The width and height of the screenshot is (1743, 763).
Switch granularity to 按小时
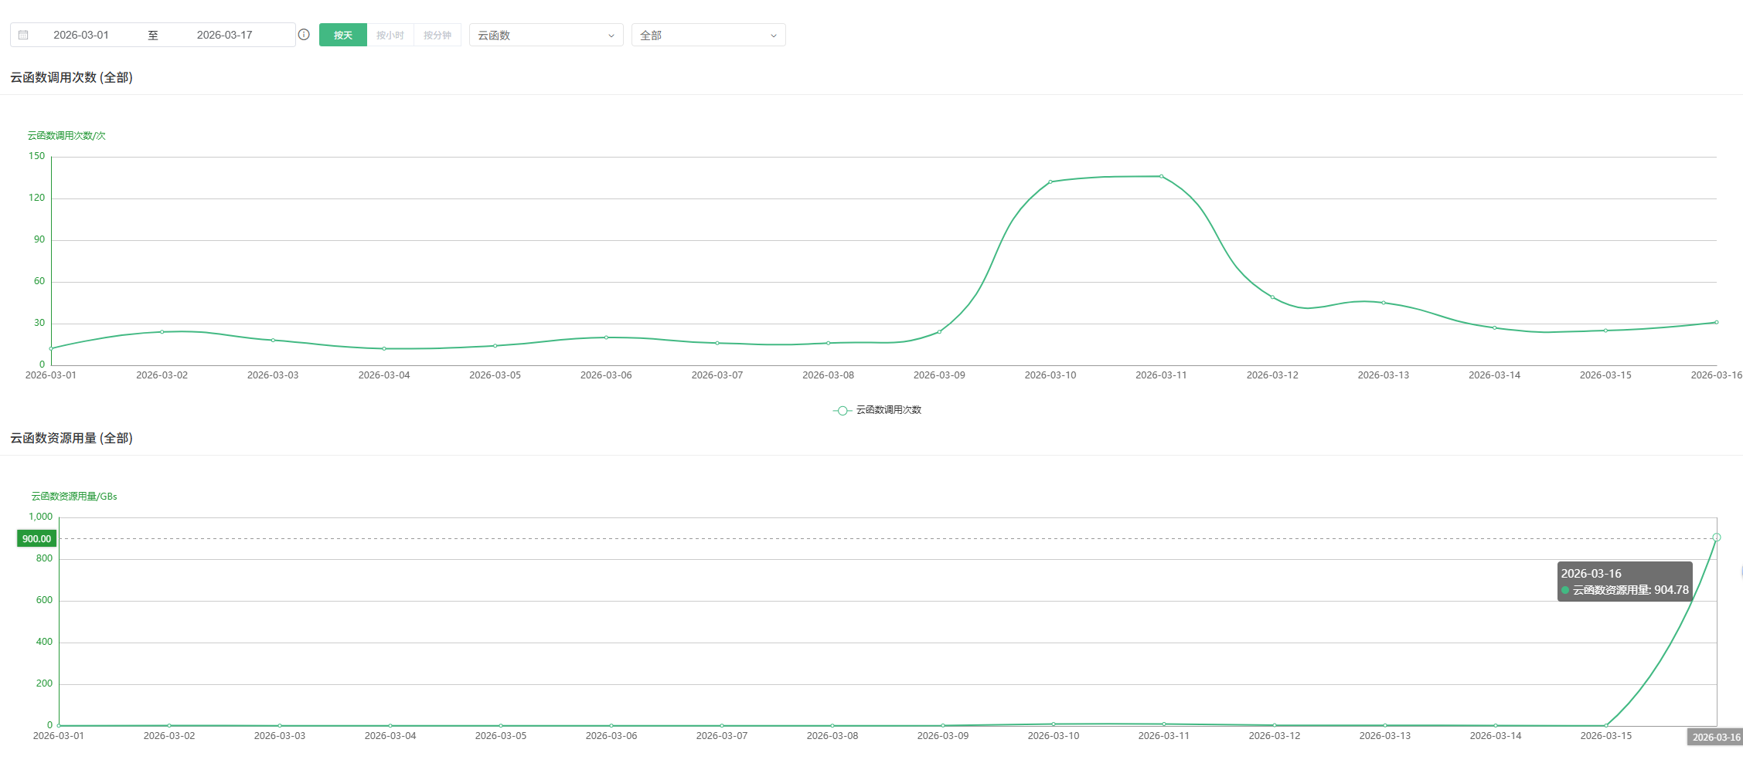[x=390, y=36]
